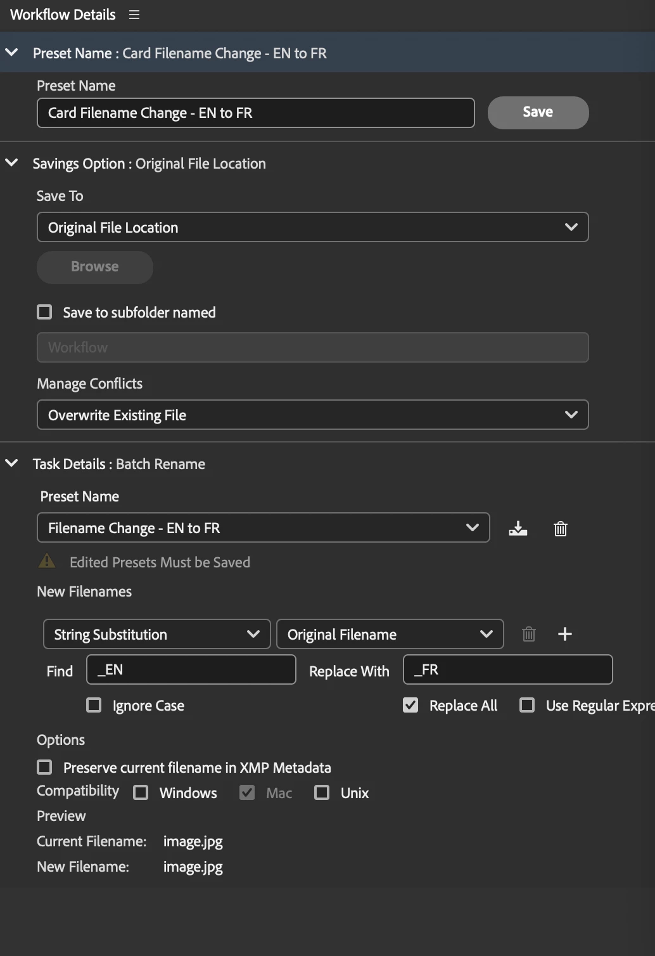This screenshot has height=956, width=655.
Task: Collapse the Savings Option section
Action: pos(11,163)
